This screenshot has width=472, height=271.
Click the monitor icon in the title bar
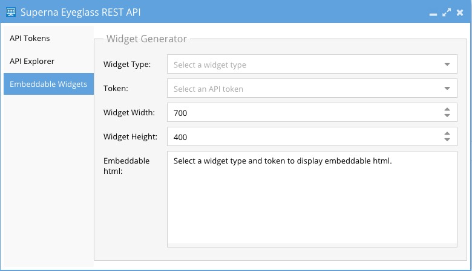[x=10, y=11]
